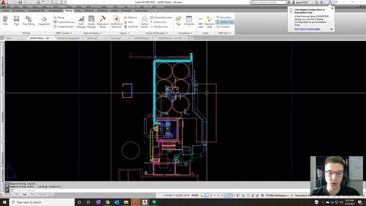
Task: Add a new drawing tab with plus button
Action: [x=190, y=38]
